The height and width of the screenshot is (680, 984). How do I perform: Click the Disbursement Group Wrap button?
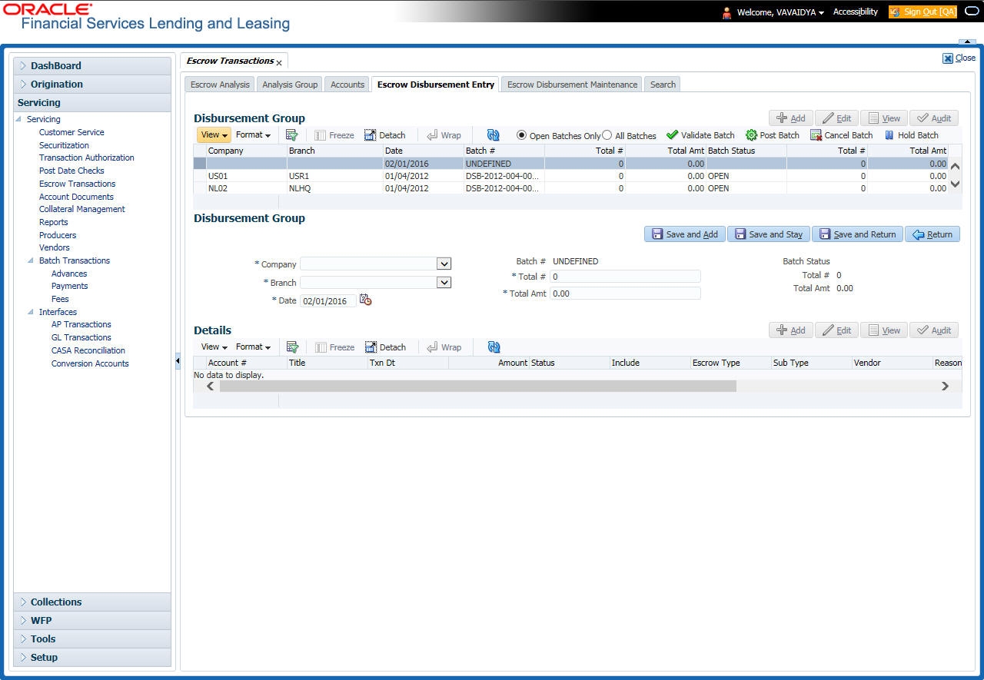444,135
